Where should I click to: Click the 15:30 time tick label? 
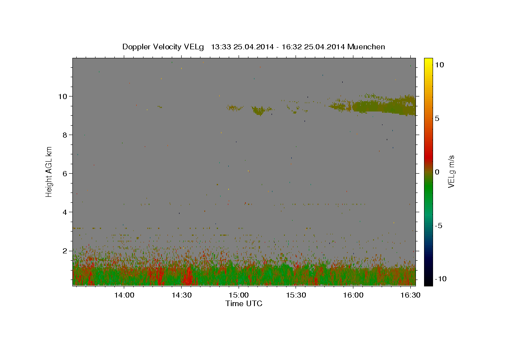(296, 295)
